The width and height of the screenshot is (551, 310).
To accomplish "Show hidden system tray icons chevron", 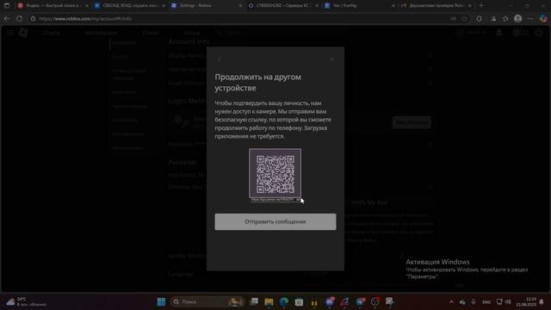I will pyautogui.click(x=451, y=302).
